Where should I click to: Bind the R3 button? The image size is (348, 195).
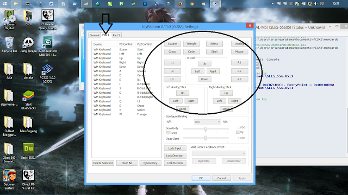tap(239, 79)
